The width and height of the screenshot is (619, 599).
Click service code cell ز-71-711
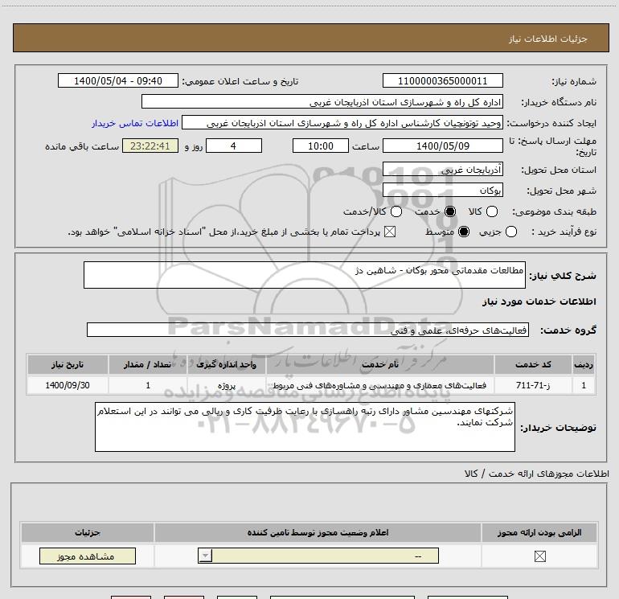[533, 385]
